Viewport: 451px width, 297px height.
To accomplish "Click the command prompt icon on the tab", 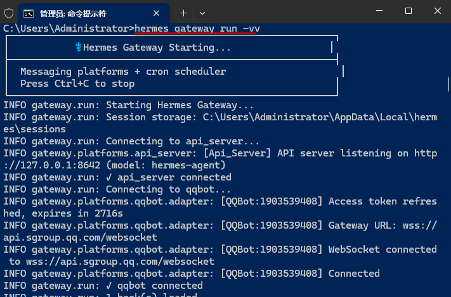I will pos(29,13).
